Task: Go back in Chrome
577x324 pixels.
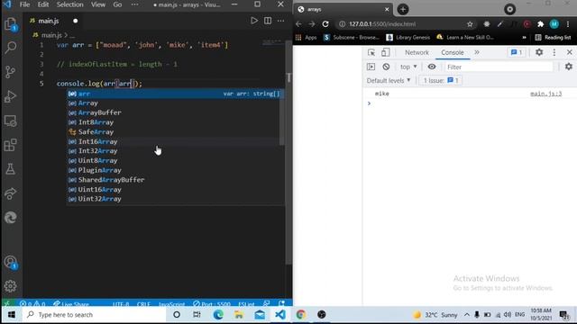Action: [x=298, y=24]
